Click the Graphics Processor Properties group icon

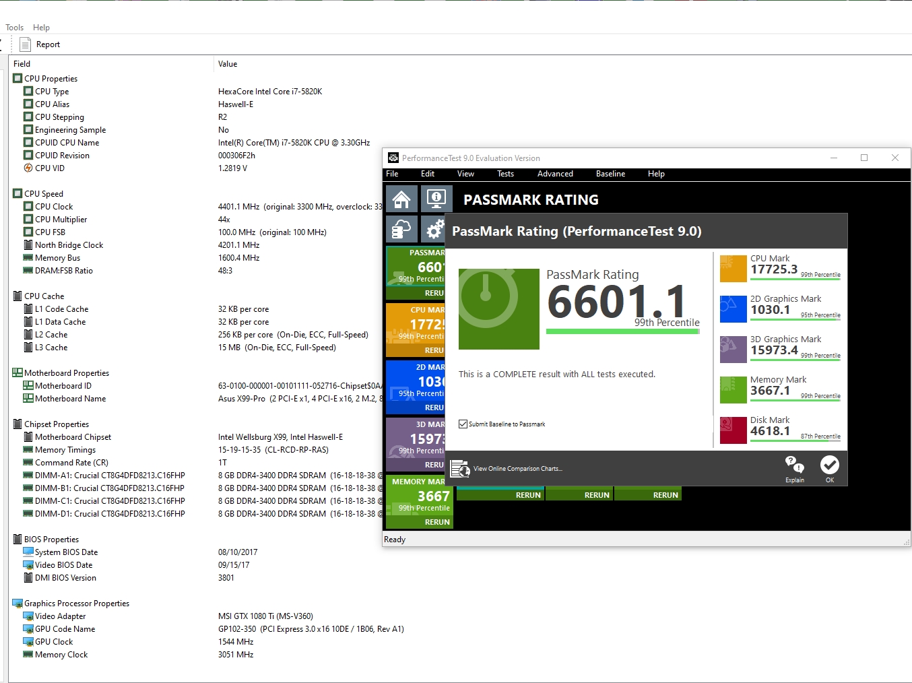18,604
